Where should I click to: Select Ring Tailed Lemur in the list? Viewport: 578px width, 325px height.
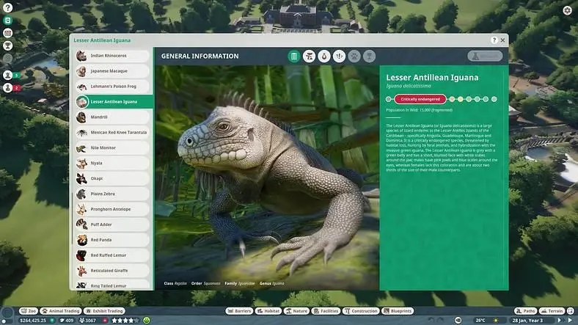(112, 285)
